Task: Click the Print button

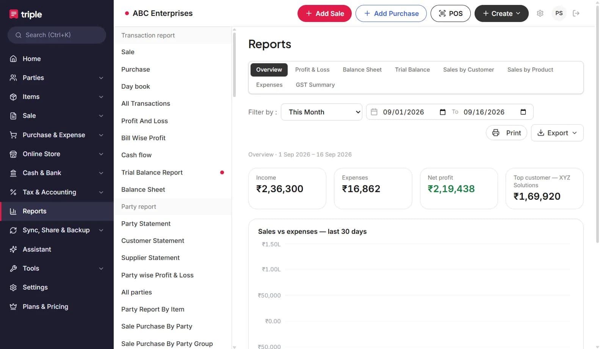Action: tap(506, 133)
